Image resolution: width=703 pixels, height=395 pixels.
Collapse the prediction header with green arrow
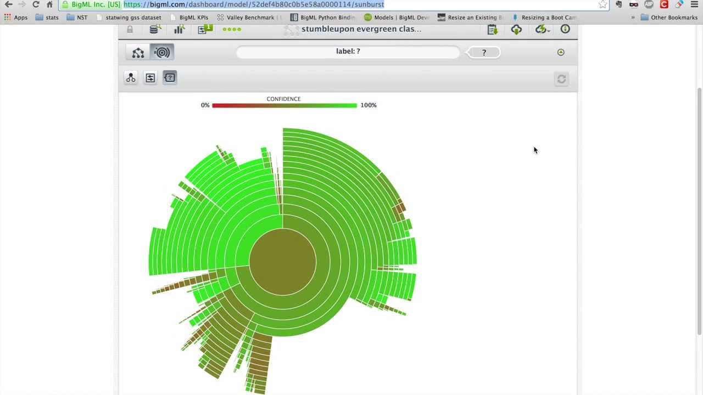(x=561, y=52)
